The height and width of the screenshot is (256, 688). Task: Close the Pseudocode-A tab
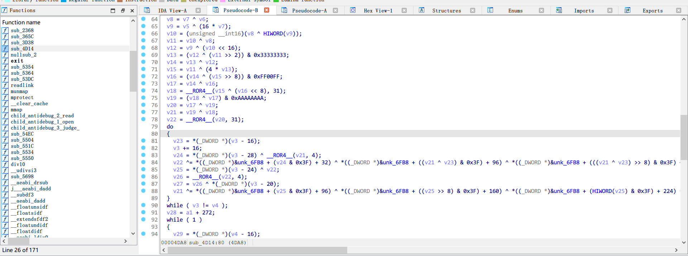pyautogui.click(x=335, y=10)
